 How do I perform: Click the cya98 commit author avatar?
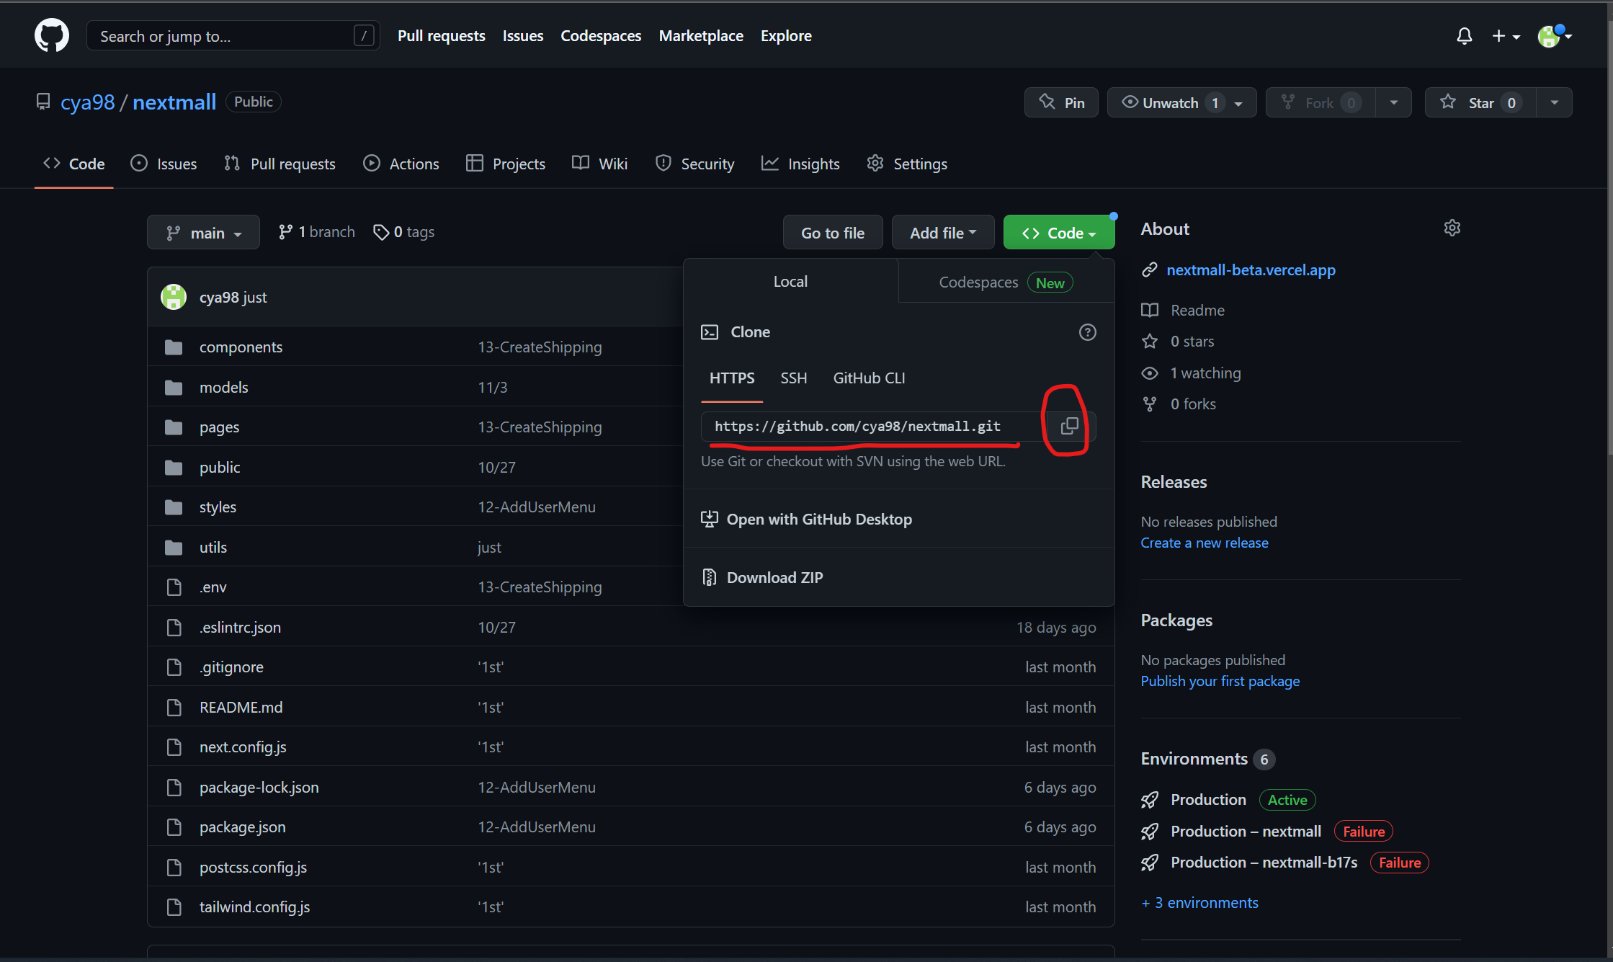click(x=174, y=297)
